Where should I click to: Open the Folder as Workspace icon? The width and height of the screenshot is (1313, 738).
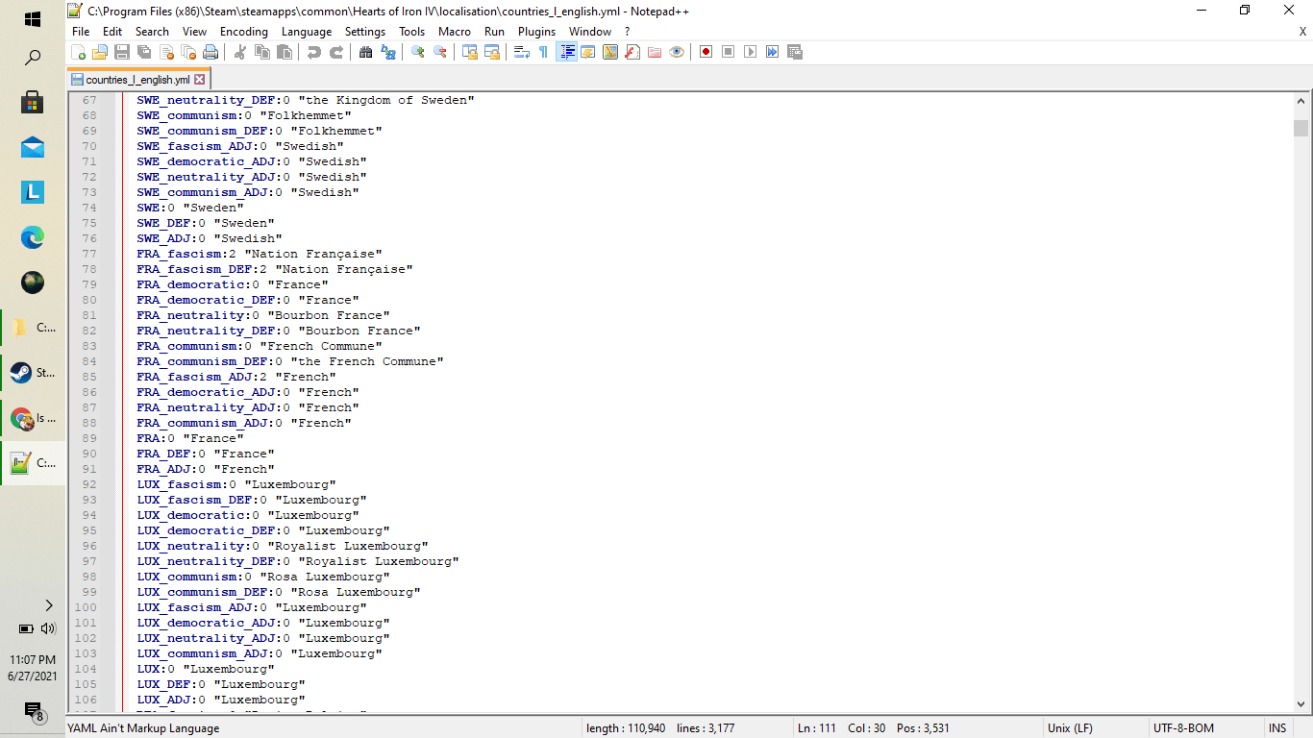pos(655,52)
